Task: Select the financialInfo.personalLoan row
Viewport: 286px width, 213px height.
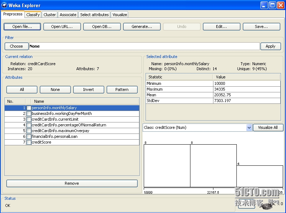Action: pos(72,136)
